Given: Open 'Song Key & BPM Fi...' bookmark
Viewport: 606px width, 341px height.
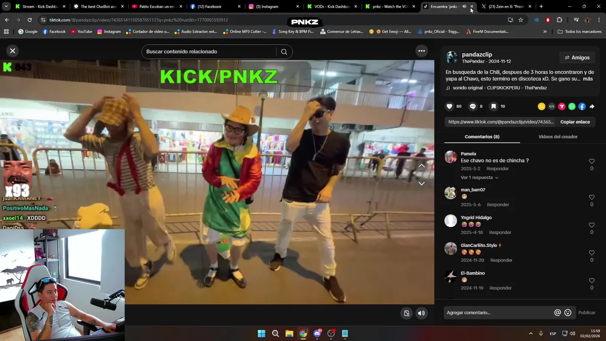Looking at the screenshot, I should tap(293, 32).
